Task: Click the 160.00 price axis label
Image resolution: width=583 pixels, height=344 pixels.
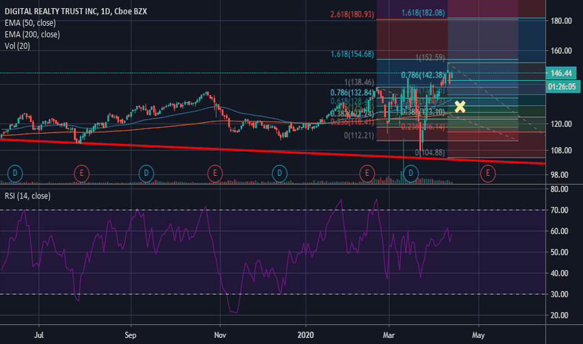Action: click(x=561, y=51)
